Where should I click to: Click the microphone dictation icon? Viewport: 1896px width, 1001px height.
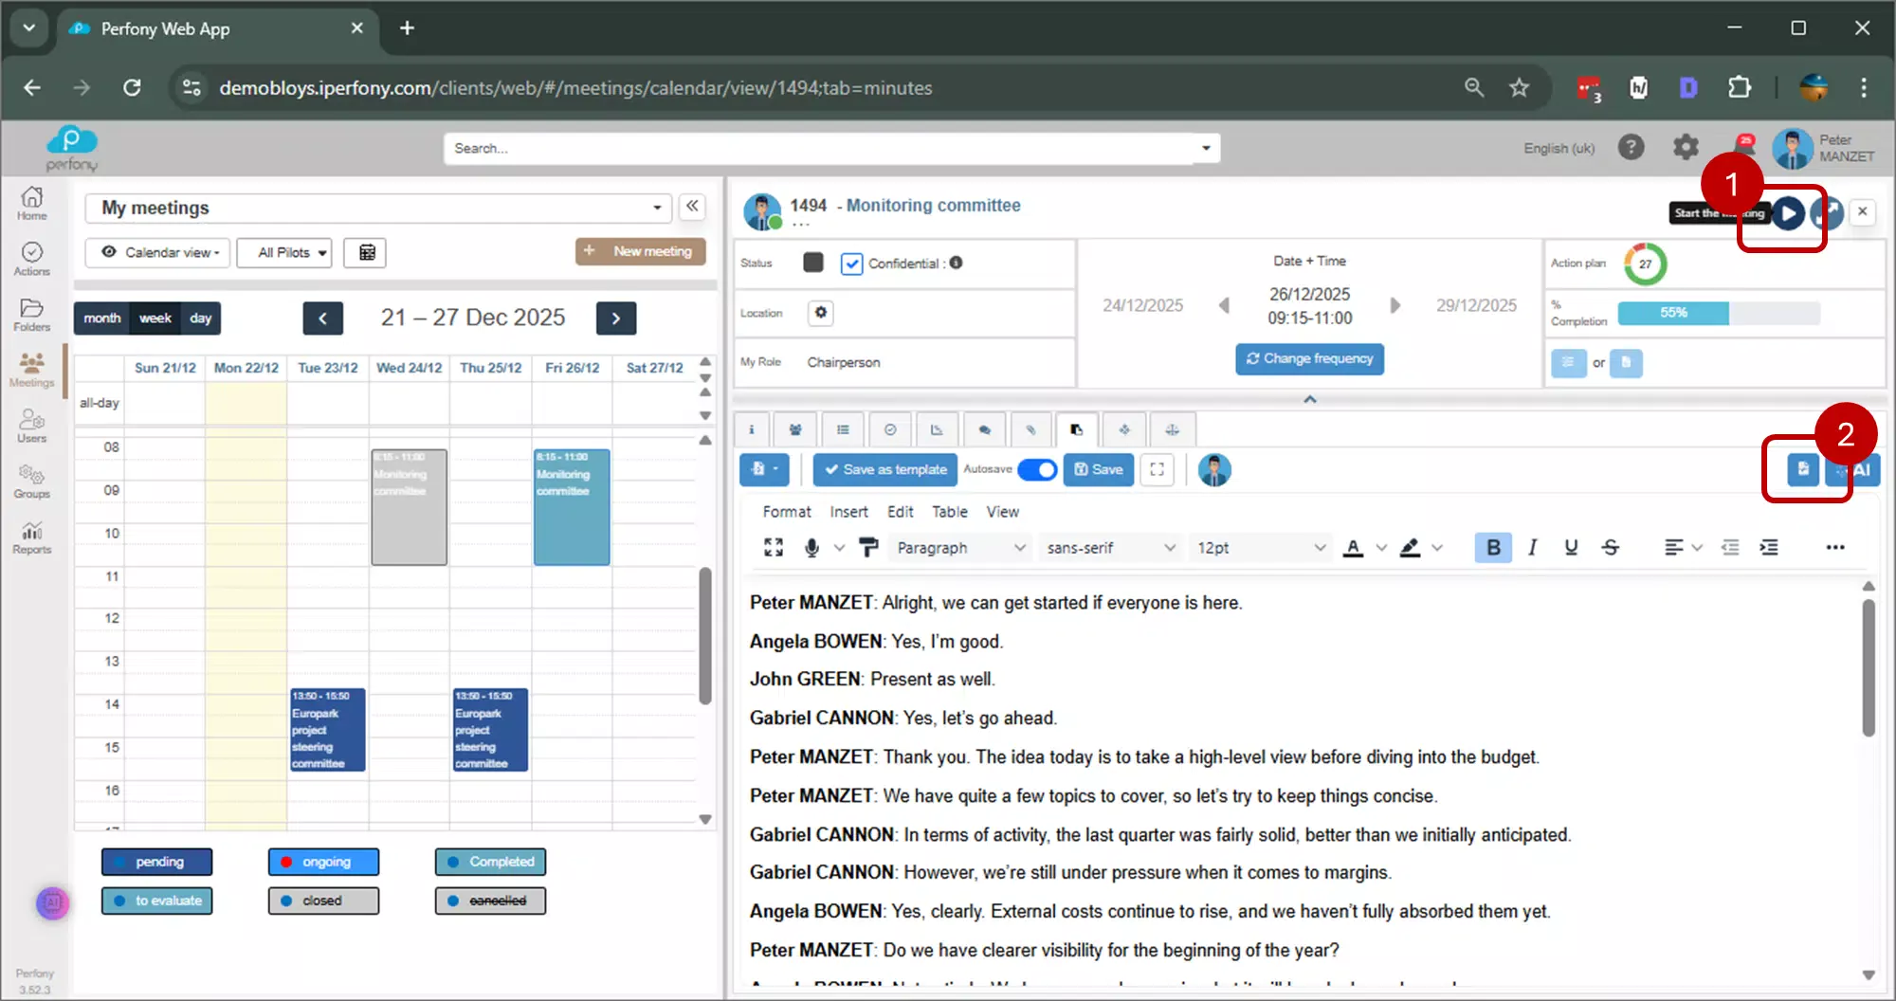point(811,548)
